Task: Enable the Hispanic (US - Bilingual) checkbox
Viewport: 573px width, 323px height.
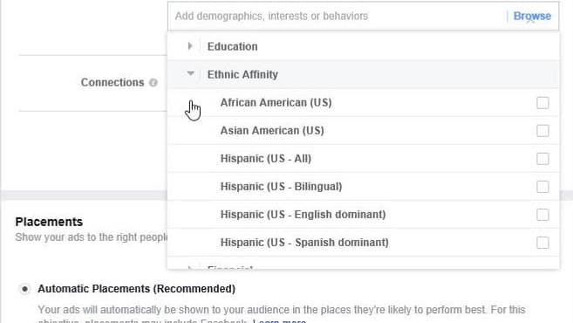Action: [542, 187]
